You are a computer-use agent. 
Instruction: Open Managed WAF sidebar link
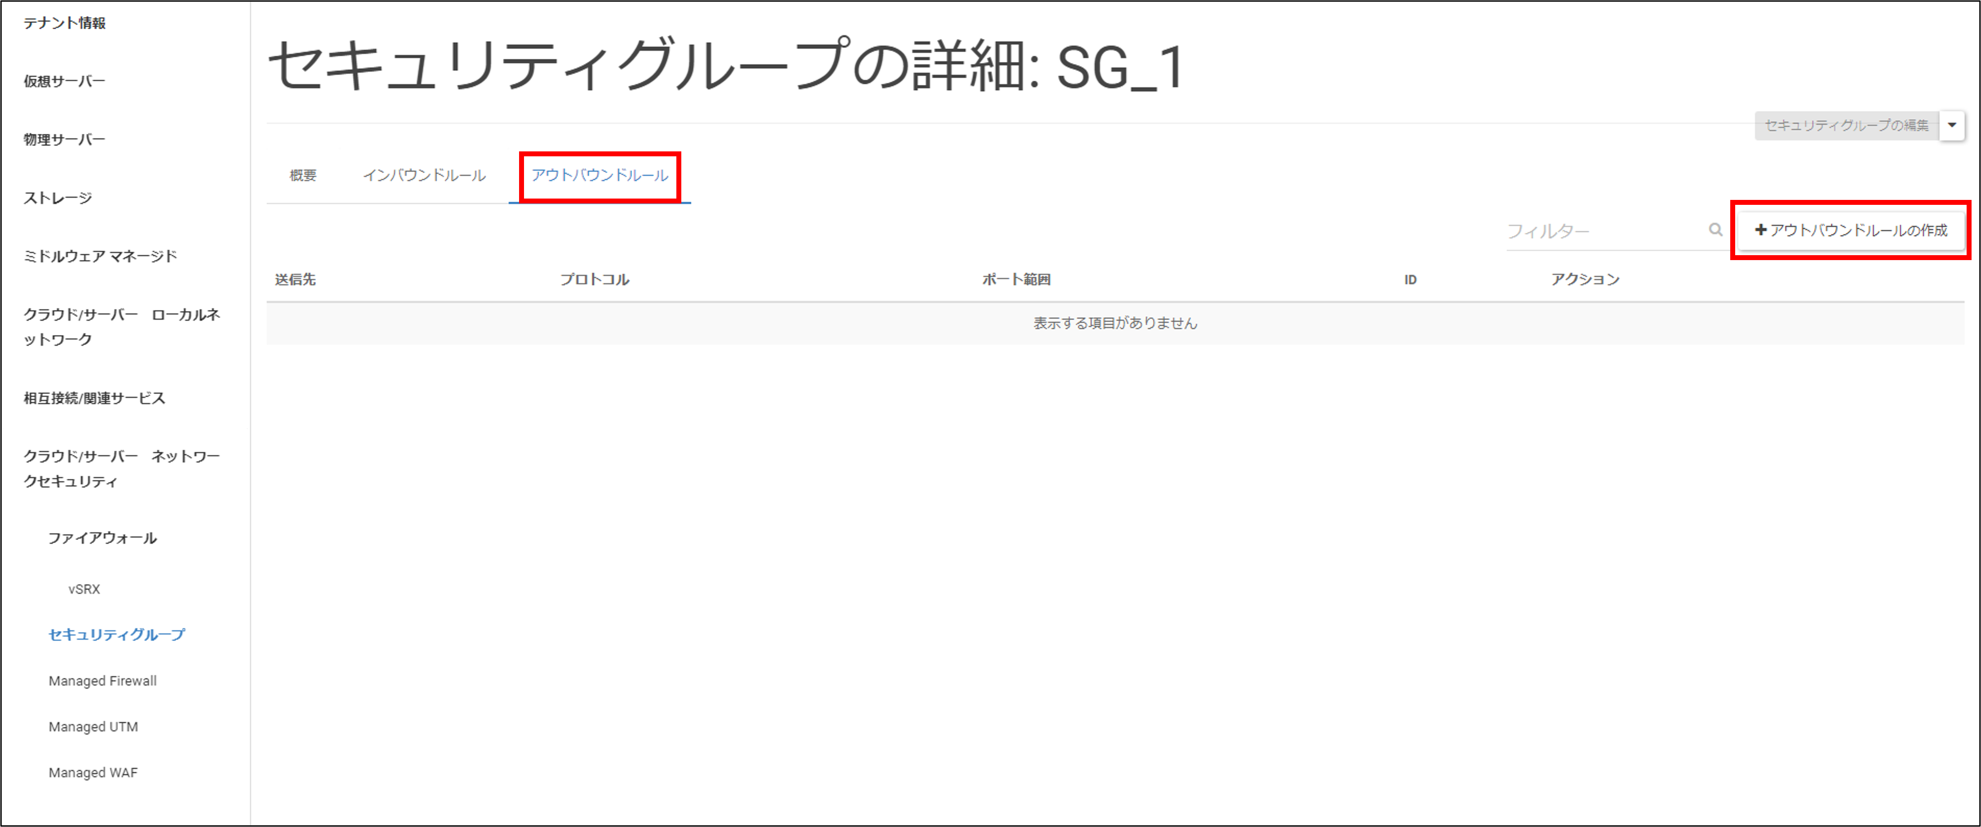[x=93, y=773]
